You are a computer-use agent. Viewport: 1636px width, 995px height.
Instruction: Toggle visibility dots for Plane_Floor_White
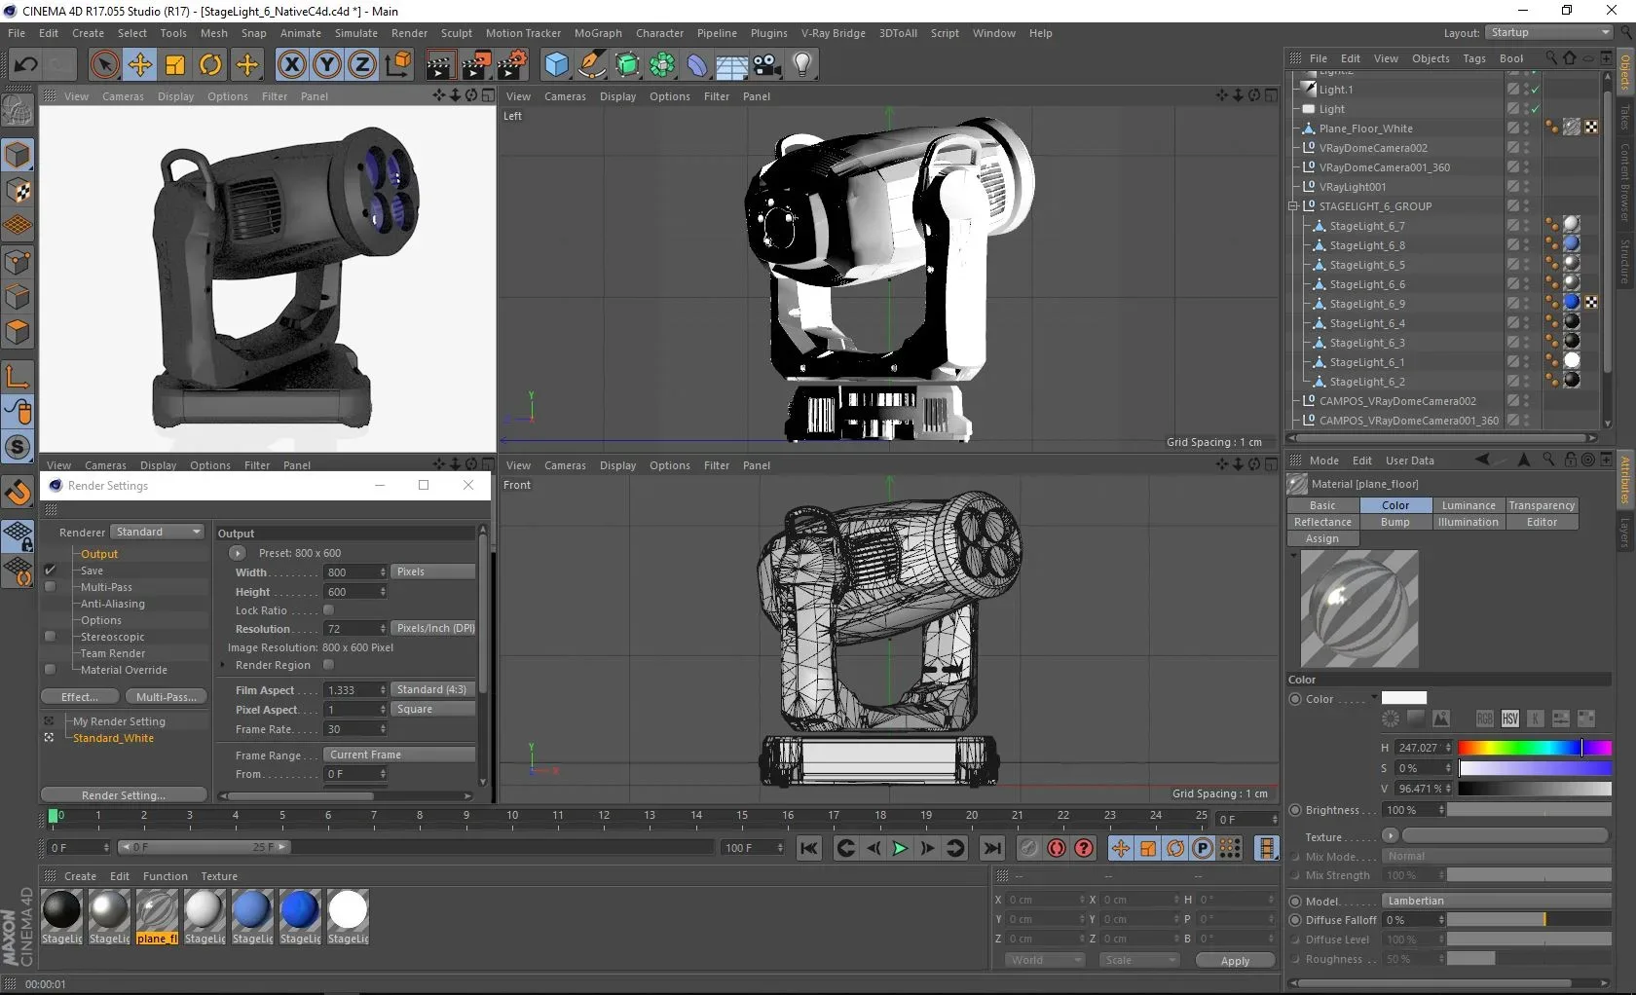pos(1526,129)
